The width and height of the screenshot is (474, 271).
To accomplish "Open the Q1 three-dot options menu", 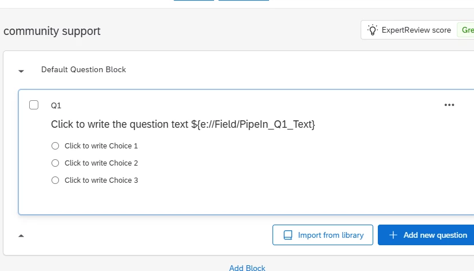I will [449, 105].
